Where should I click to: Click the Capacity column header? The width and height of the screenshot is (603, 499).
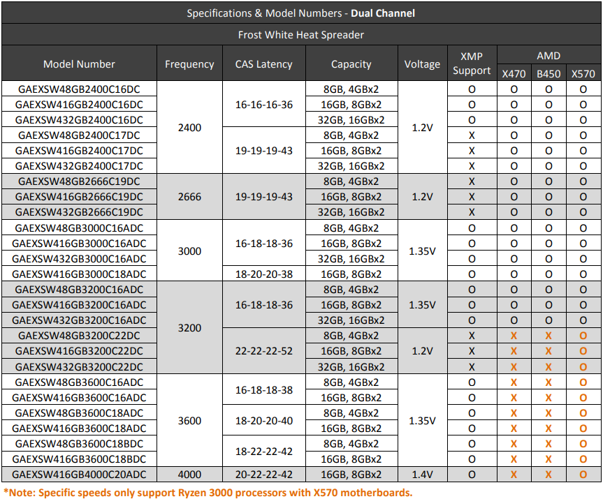pos(351,64)
